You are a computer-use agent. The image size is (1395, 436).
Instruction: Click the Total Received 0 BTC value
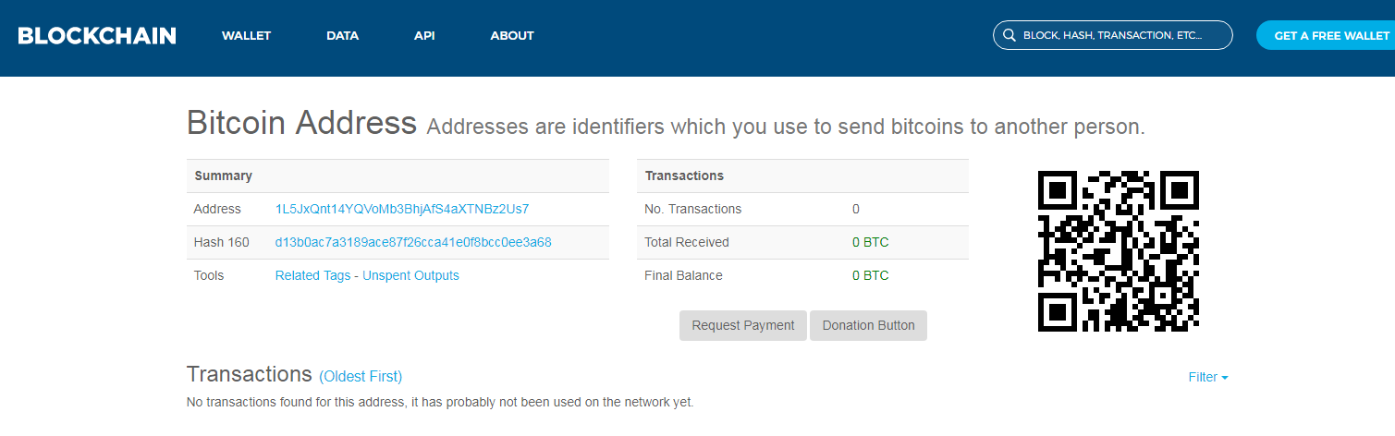[x=870, y=242]
